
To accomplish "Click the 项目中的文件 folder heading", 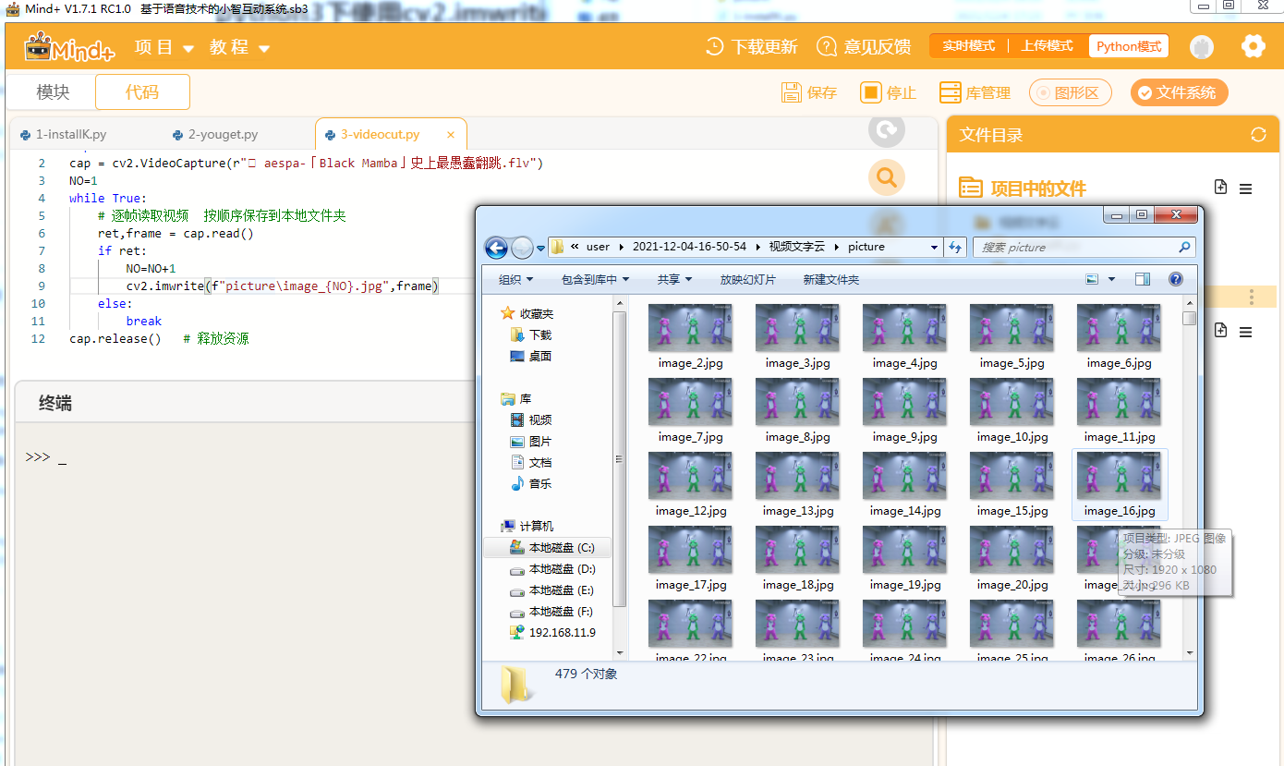I will (1023, 188).
